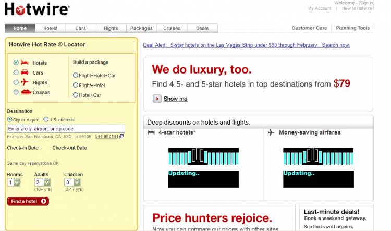Open Customer Care

[309, 28]
